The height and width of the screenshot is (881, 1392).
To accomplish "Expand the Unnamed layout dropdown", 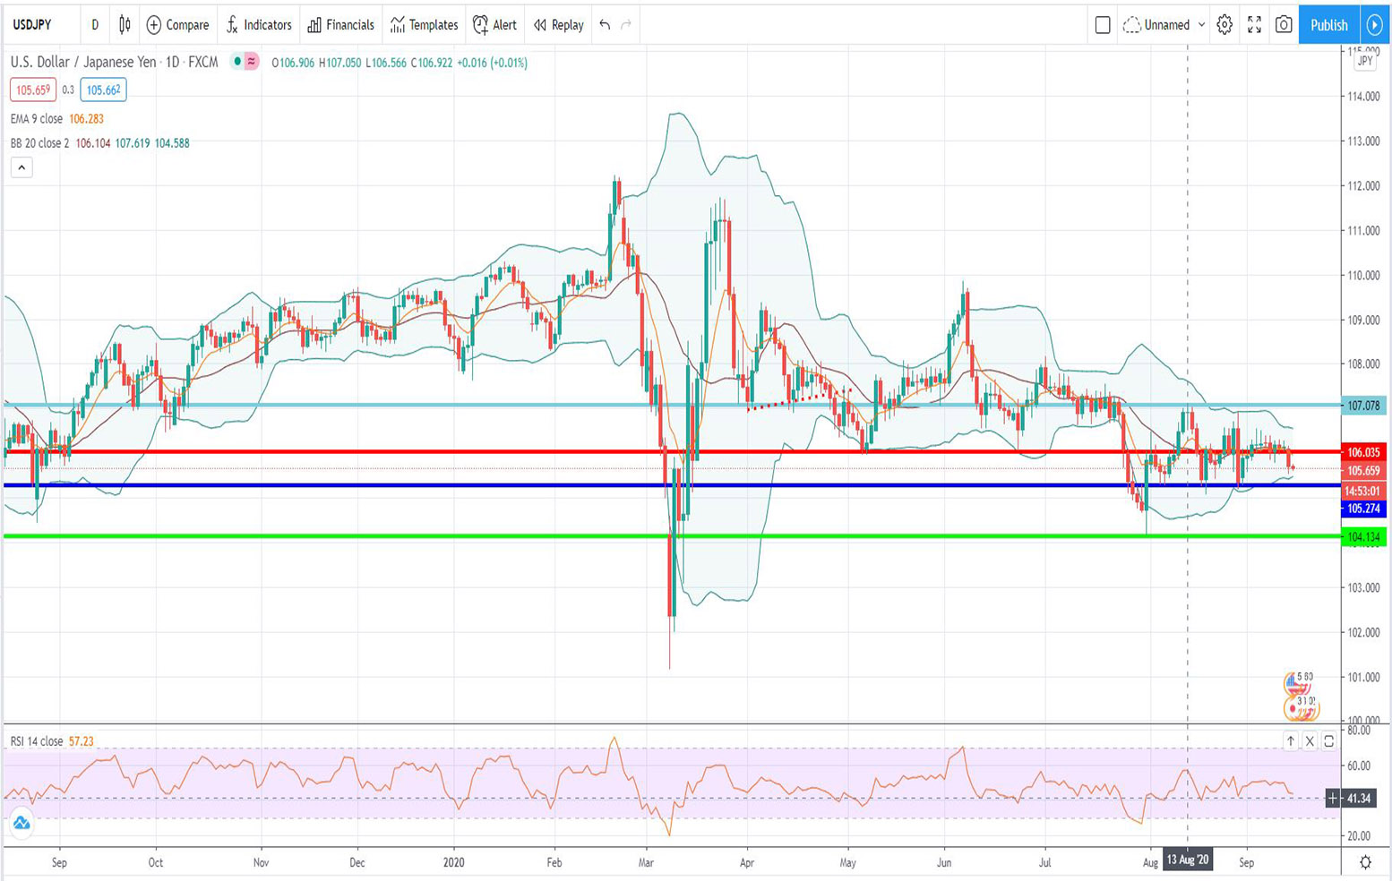I will coord(1201,25).
